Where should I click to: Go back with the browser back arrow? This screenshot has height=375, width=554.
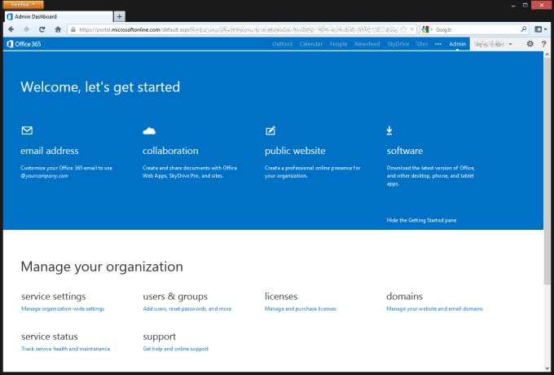point(11,29)
